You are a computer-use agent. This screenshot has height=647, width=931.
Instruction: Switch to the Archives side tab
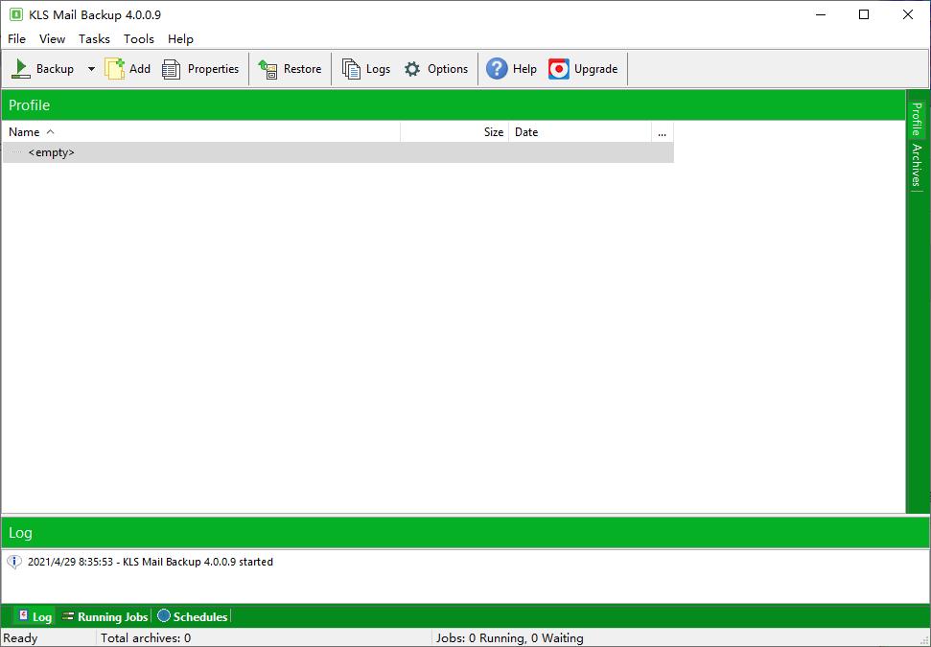point(918,165)
